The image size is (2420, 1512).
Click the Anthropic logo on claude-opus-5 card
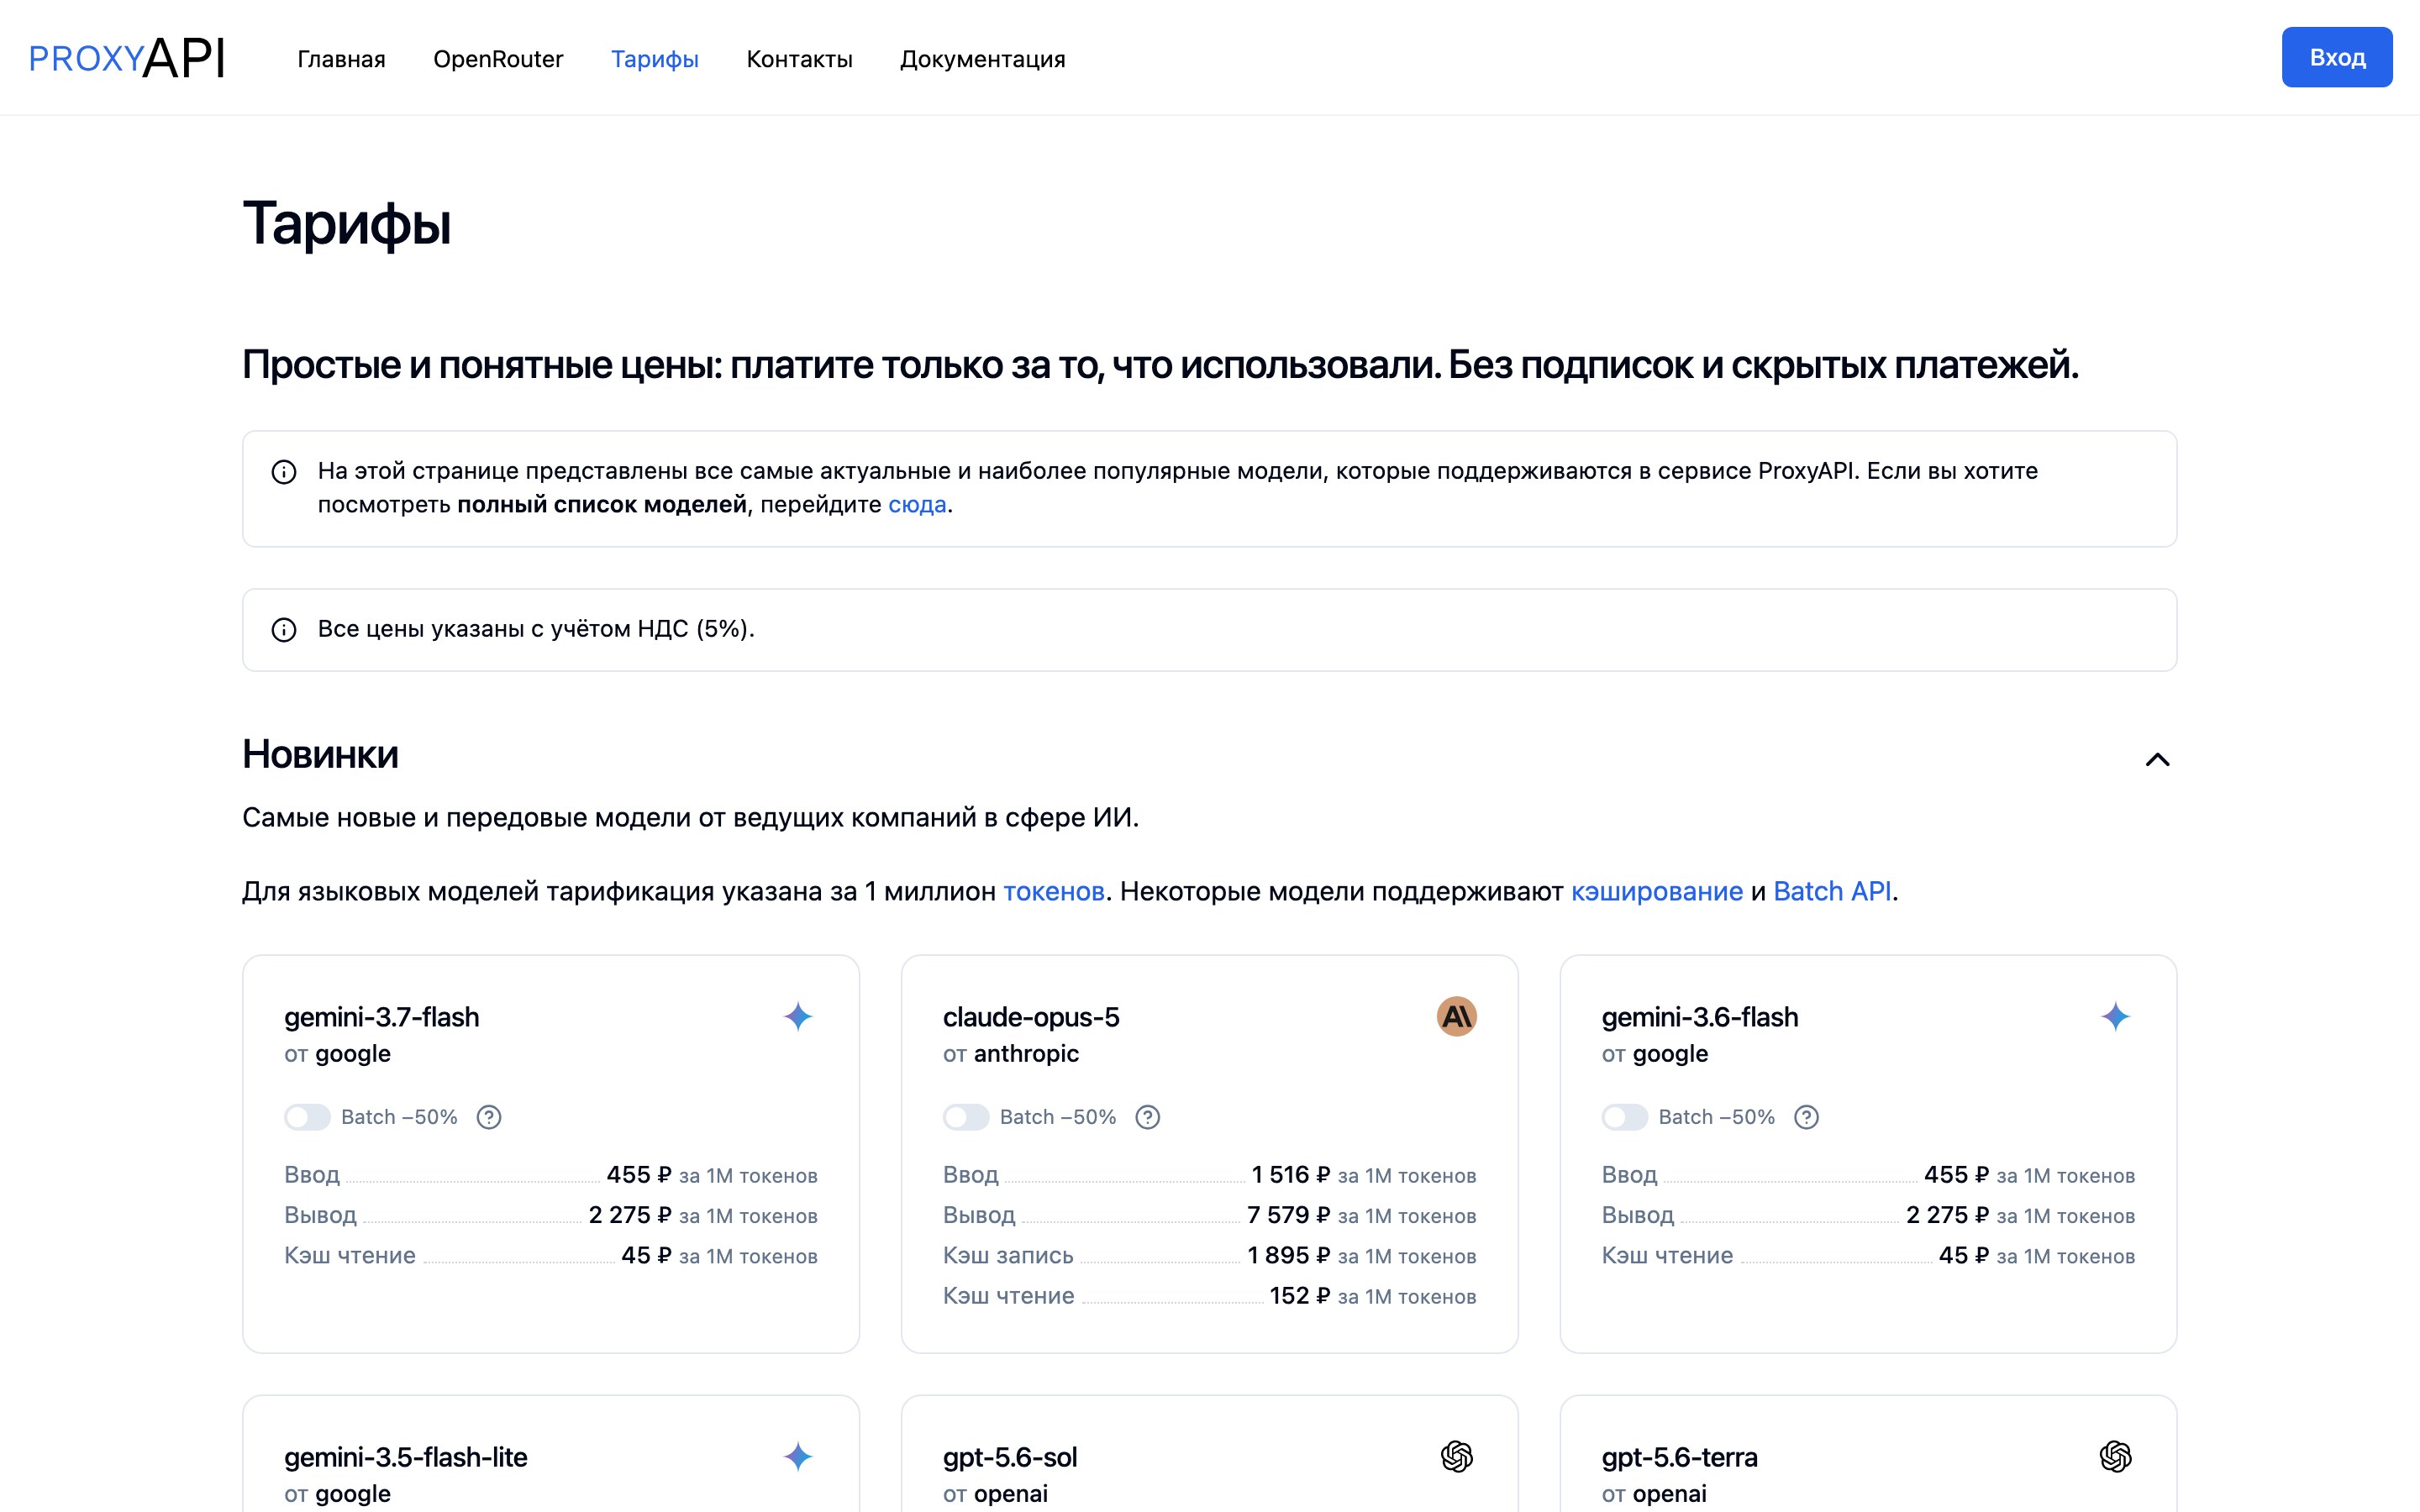click(1456, 1017)
